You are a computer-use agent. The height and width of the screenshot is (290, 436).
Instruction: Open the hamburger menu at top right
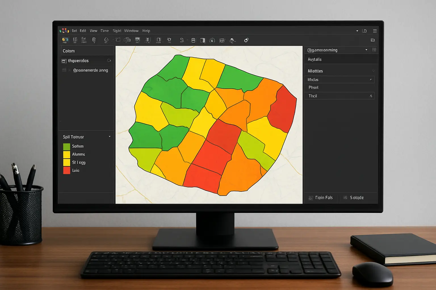[x=375, y=31]
